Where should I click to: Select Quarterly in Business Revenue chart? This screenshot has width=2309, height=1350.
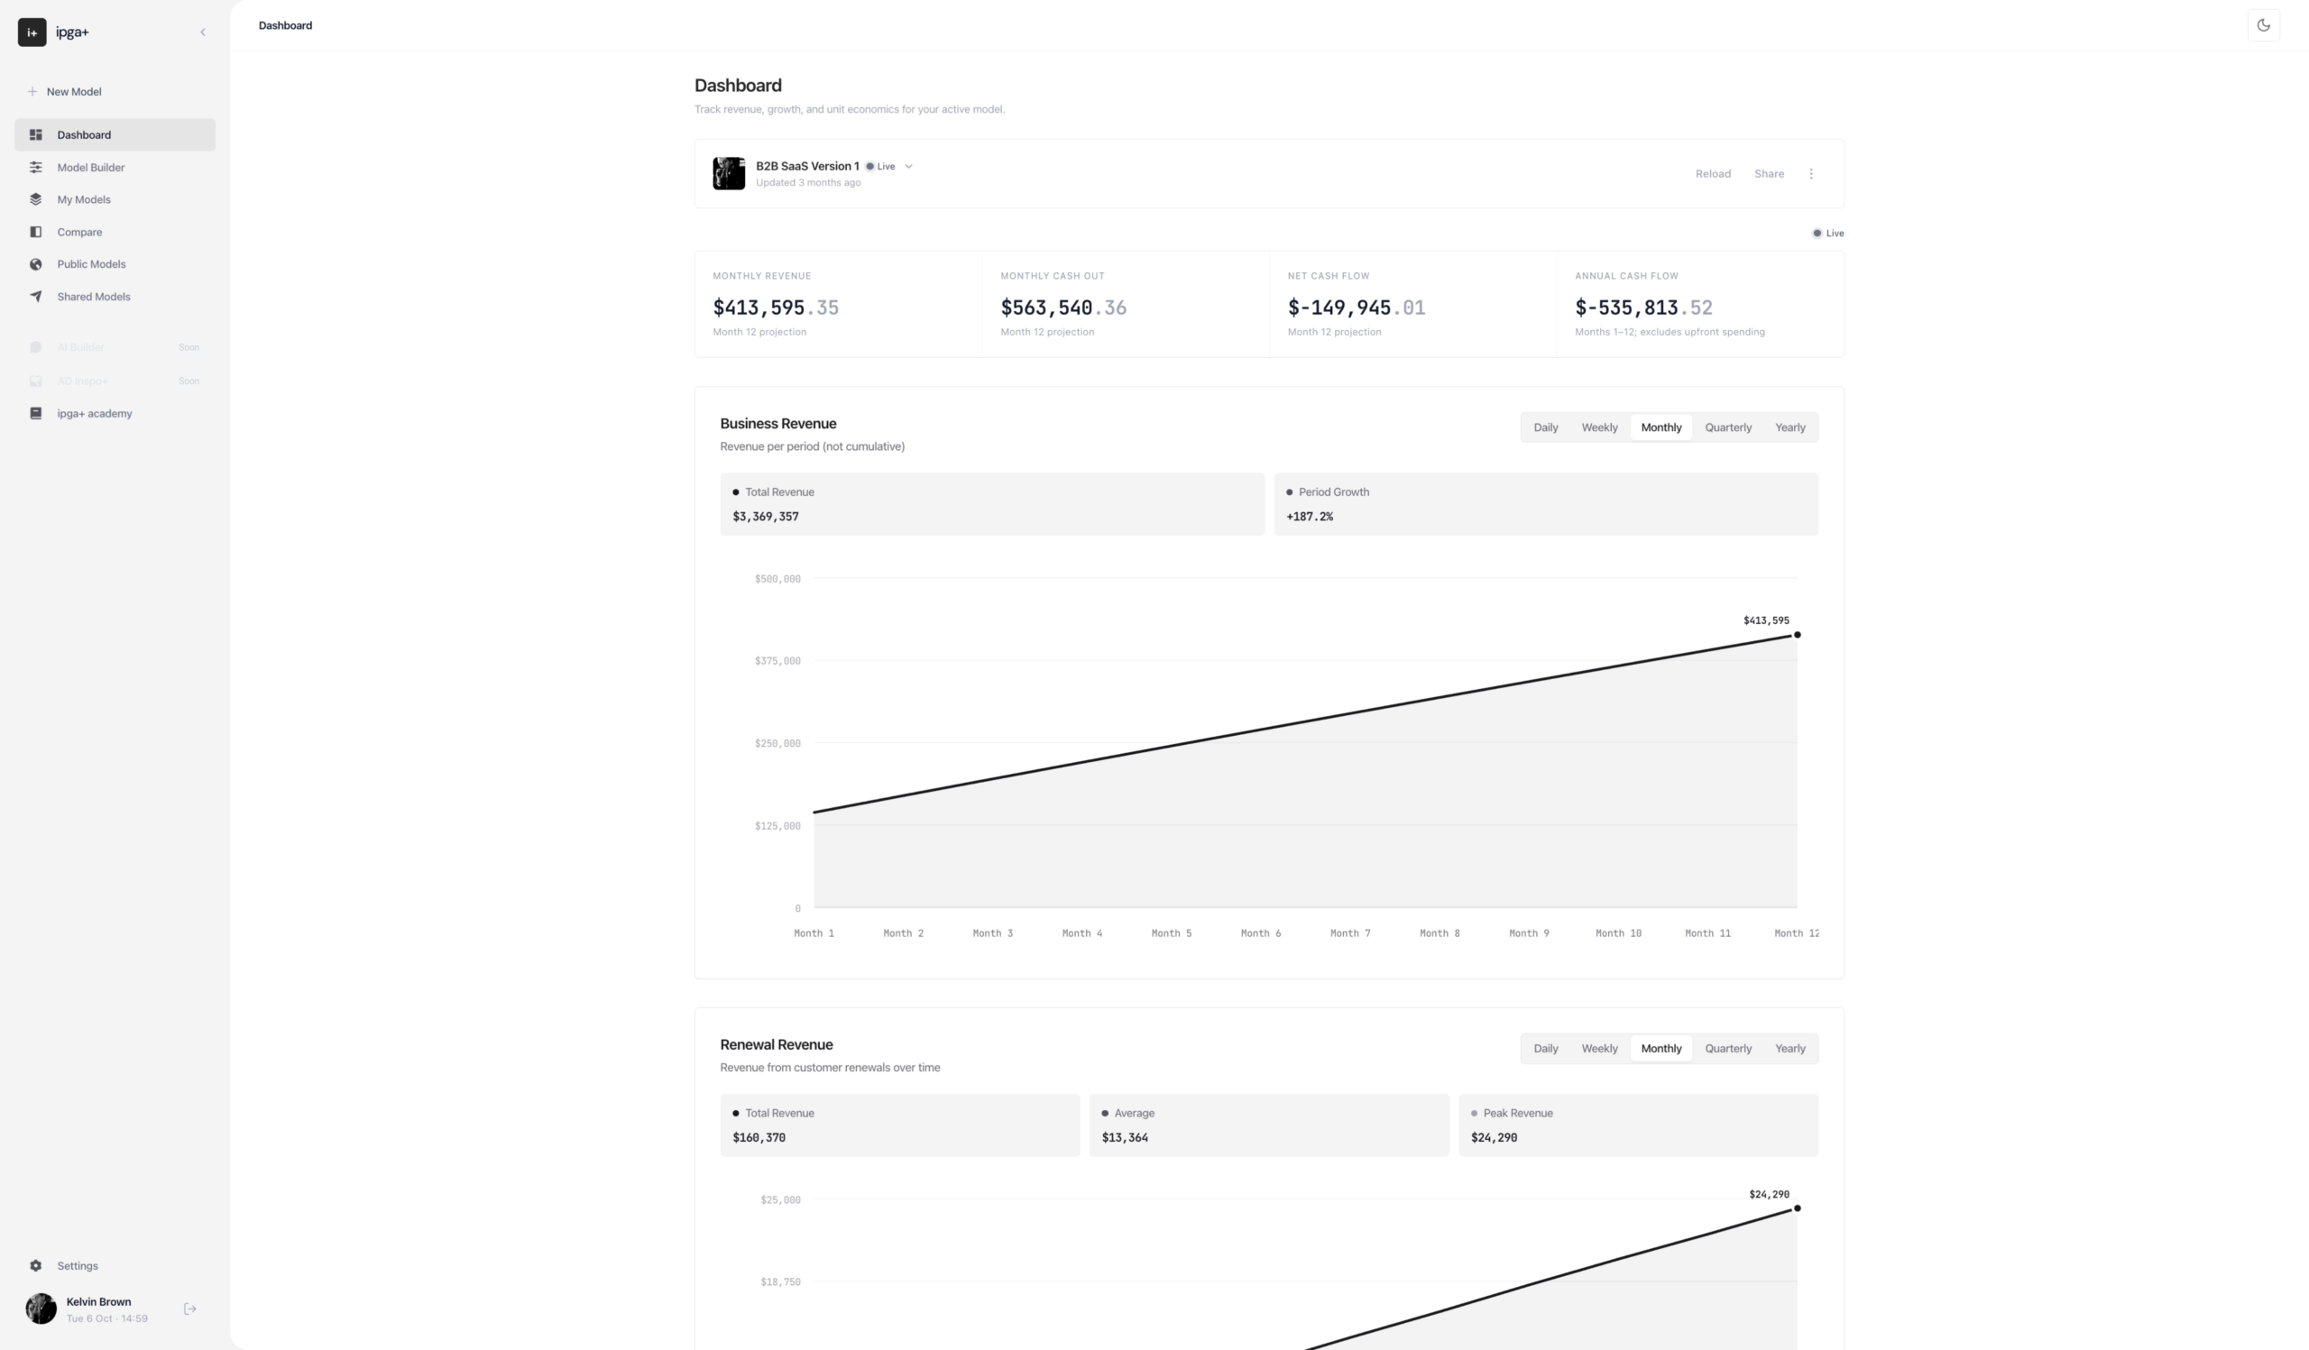point(1727,427)
